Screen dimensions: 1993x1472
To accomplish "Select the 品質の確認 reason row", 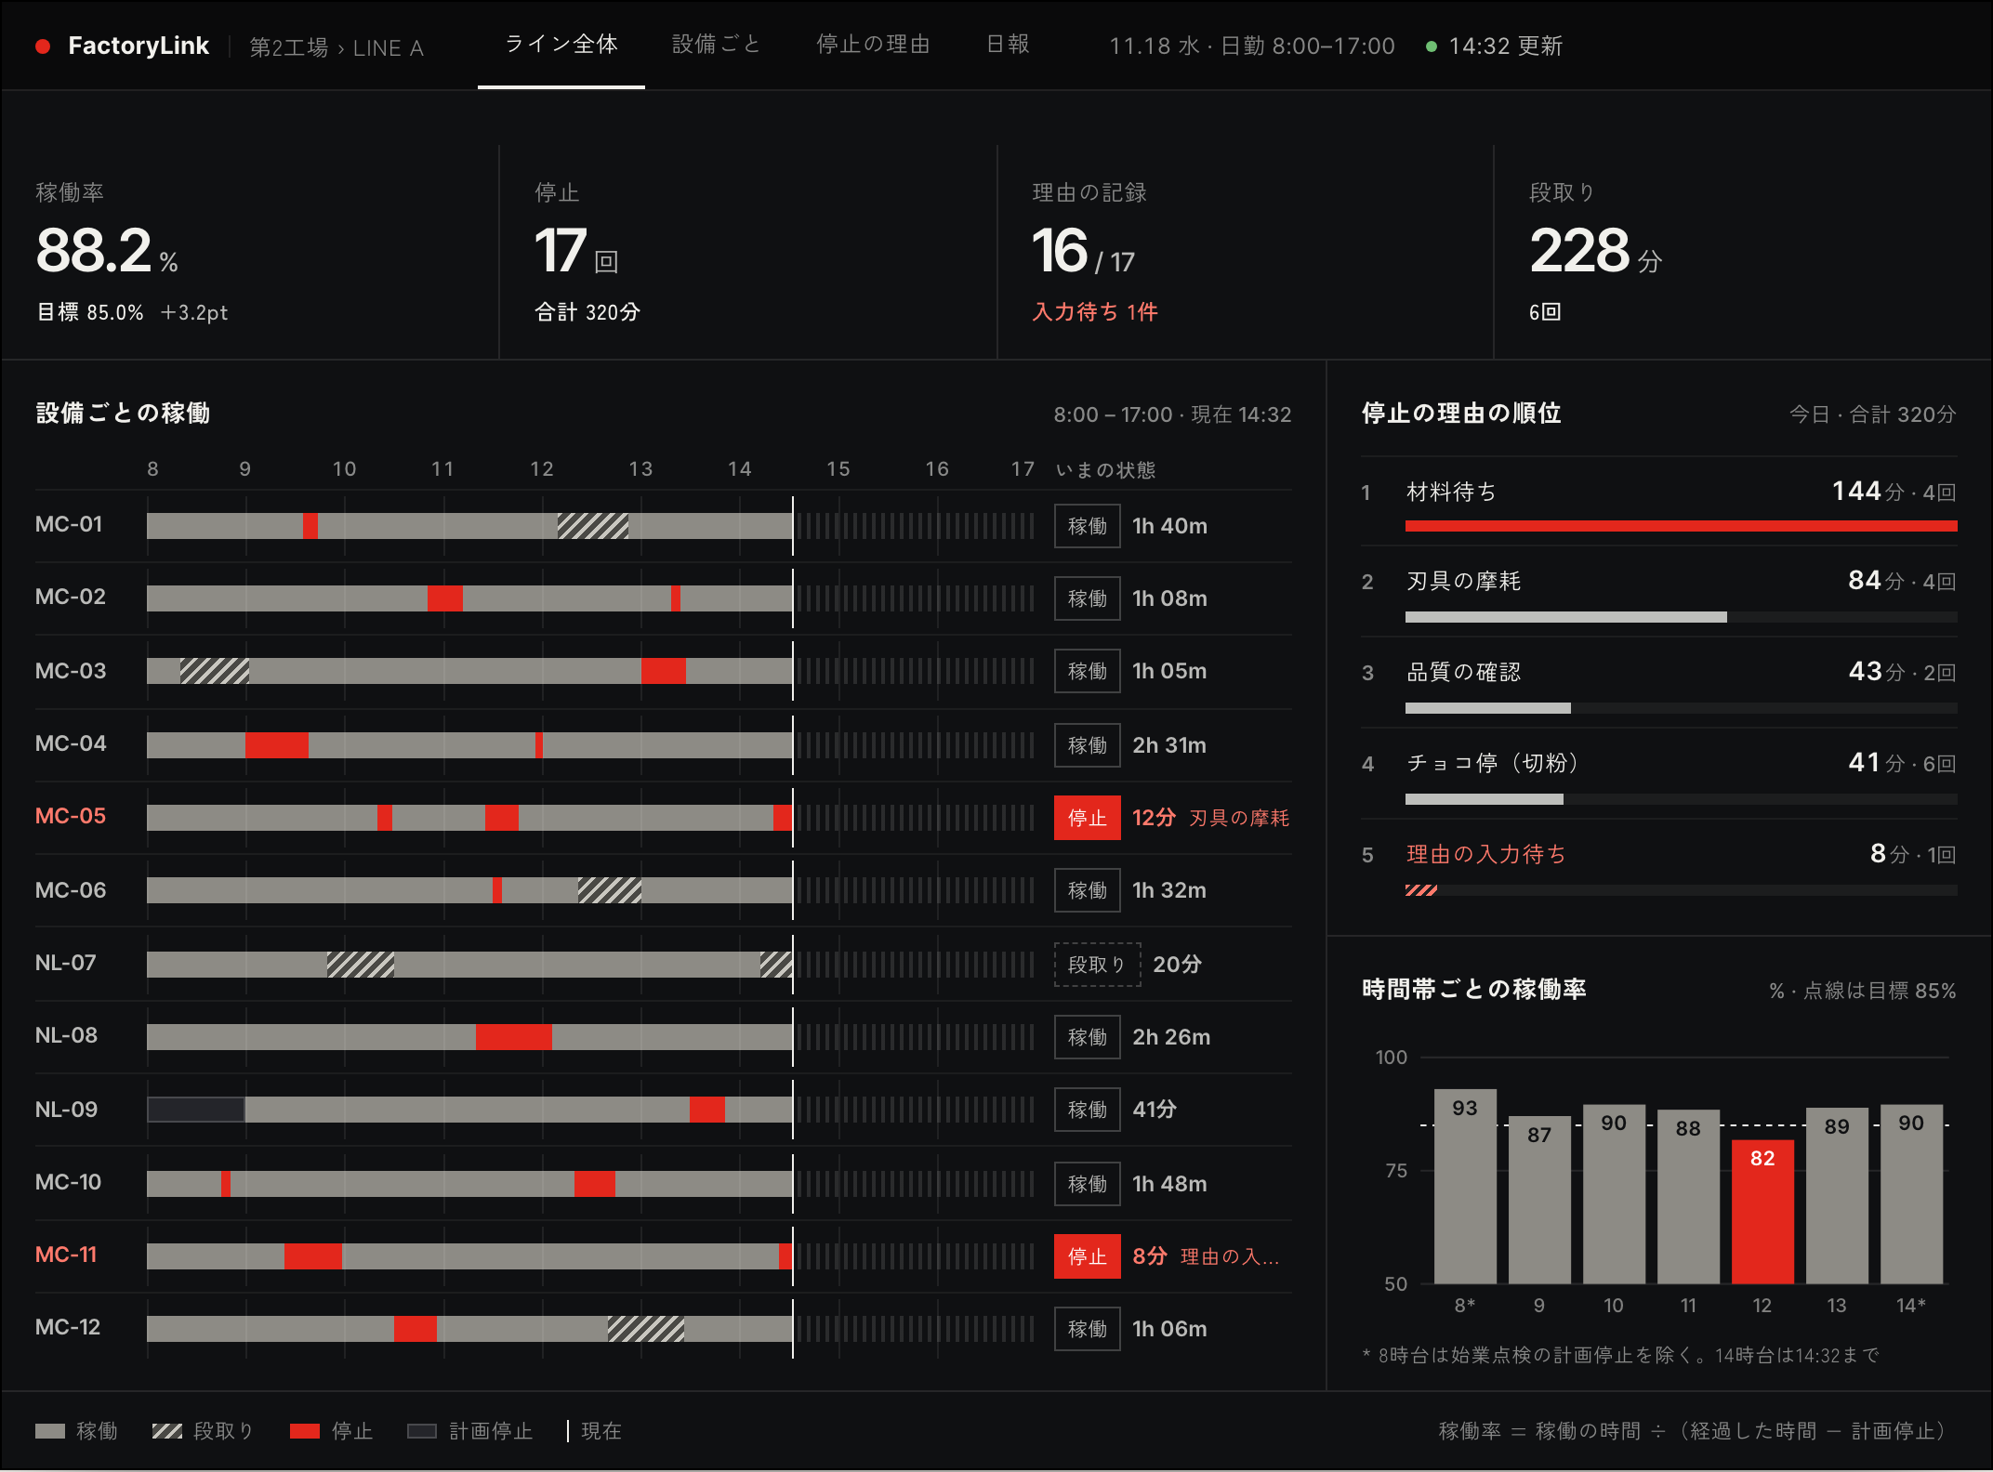I will pyautogui.click(x=1659, y=682).
